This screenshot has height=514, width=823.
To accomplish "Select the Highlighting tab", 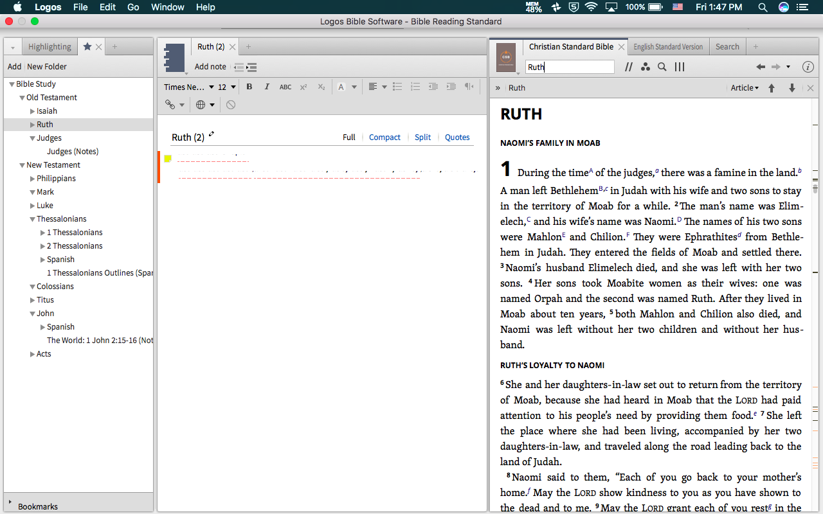I will click(50, 47).
